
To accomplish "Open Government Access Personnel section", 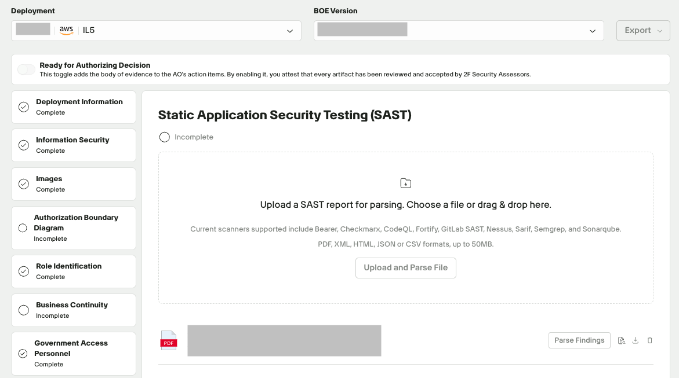I will tap(74, 353).
